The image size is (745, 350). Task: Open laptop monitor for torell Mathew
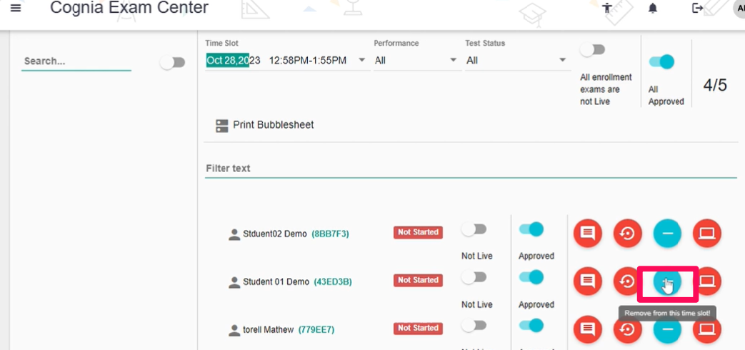(707, 329)
